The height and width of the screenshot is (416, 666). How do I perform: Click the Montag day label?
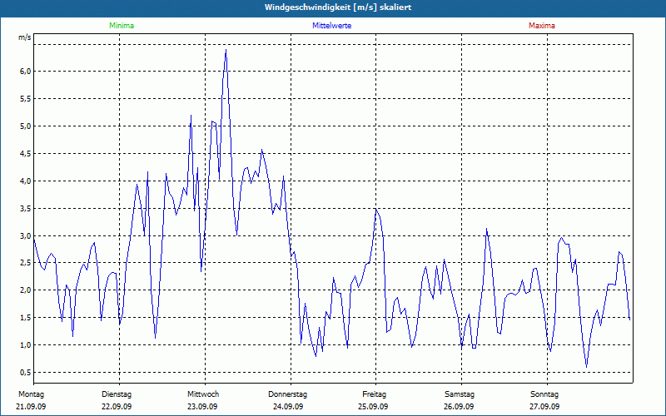(31, 394)
